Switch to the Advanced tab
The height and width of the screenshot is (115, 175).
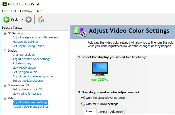[x=117, y=112]
